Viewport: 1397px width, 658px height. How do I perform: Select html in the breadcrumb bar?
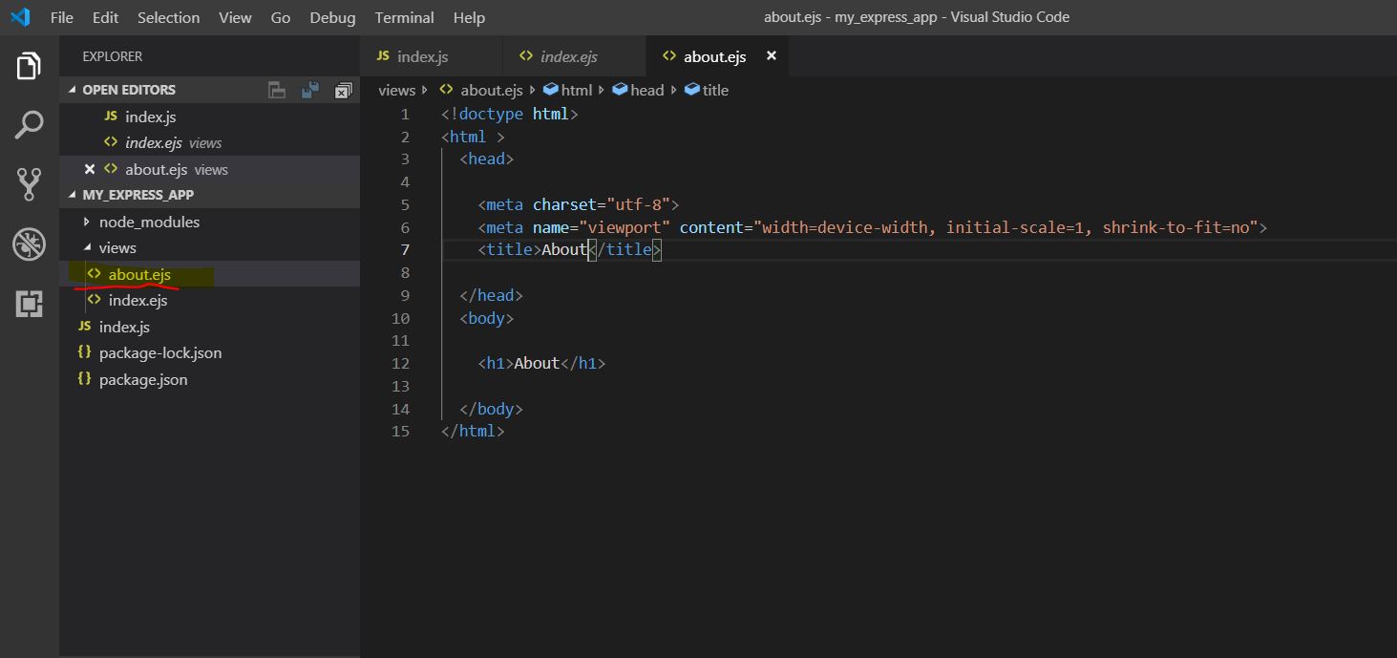pyautogui.click(x=575, y=89)
